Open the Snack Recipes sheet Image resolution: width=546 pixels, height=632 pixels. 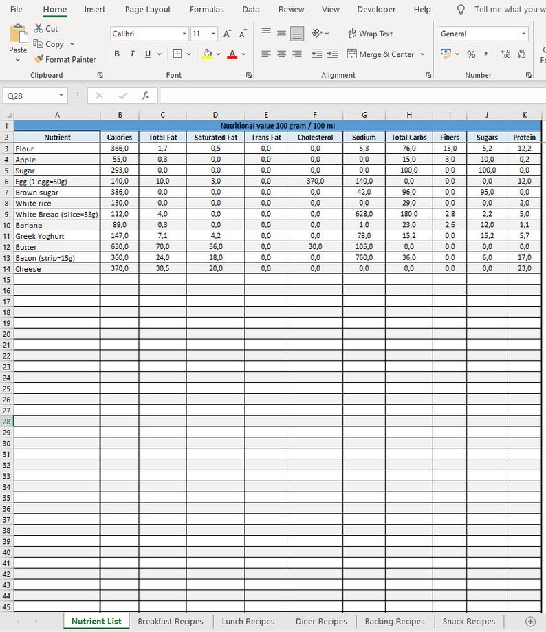pos(469,622)
